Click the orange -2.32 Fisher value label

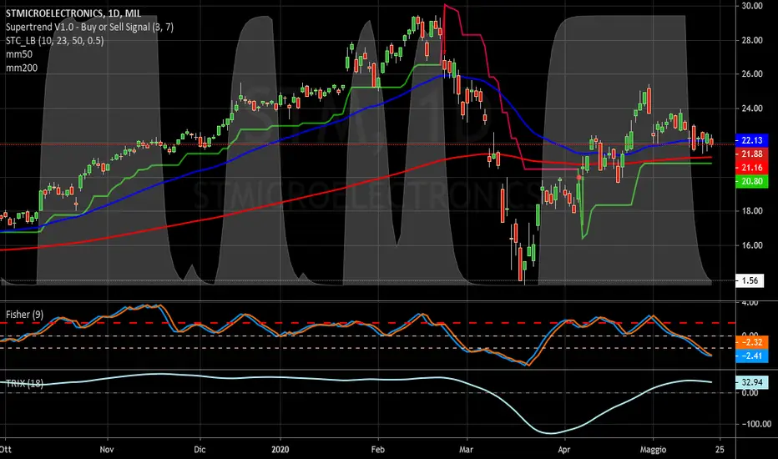point(751,342)
